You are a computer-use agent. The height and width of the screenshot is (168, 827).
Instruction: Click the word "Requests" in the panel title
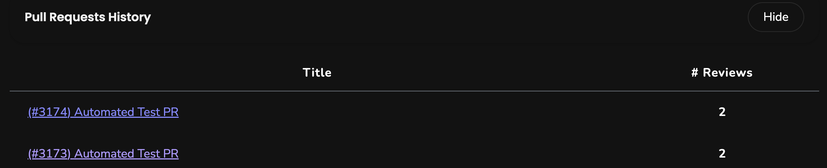[x=77, y=17]
